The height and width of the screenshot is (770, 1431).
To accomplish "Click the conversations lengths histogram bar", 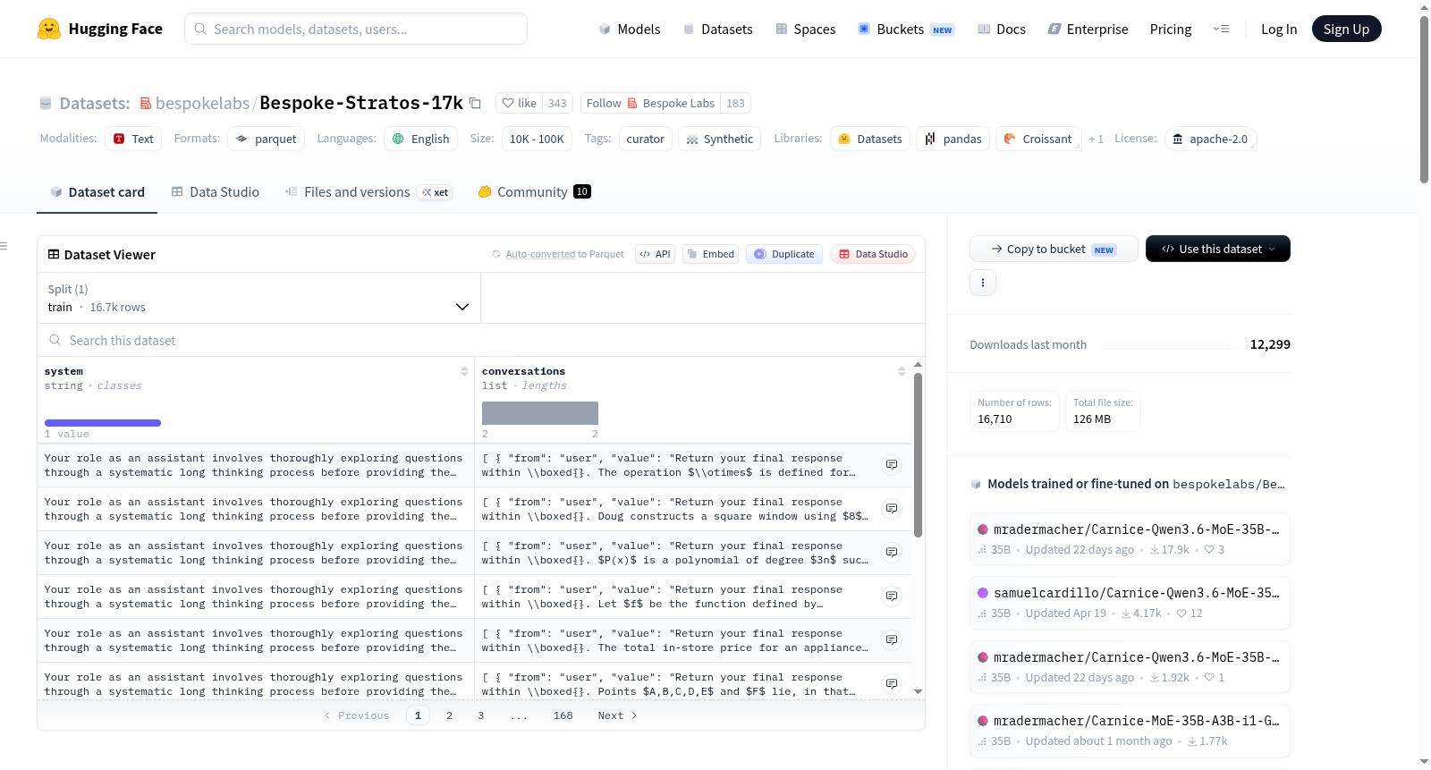I will pyautogui.click(x=540, y=413).
